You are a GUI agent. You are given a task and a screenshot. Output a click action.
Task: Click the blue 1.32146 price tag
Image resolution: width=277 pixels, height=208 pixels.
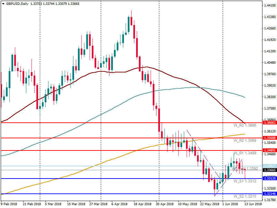pos(269,194)
